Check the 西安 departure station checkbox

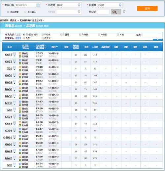tap(24, 38)
